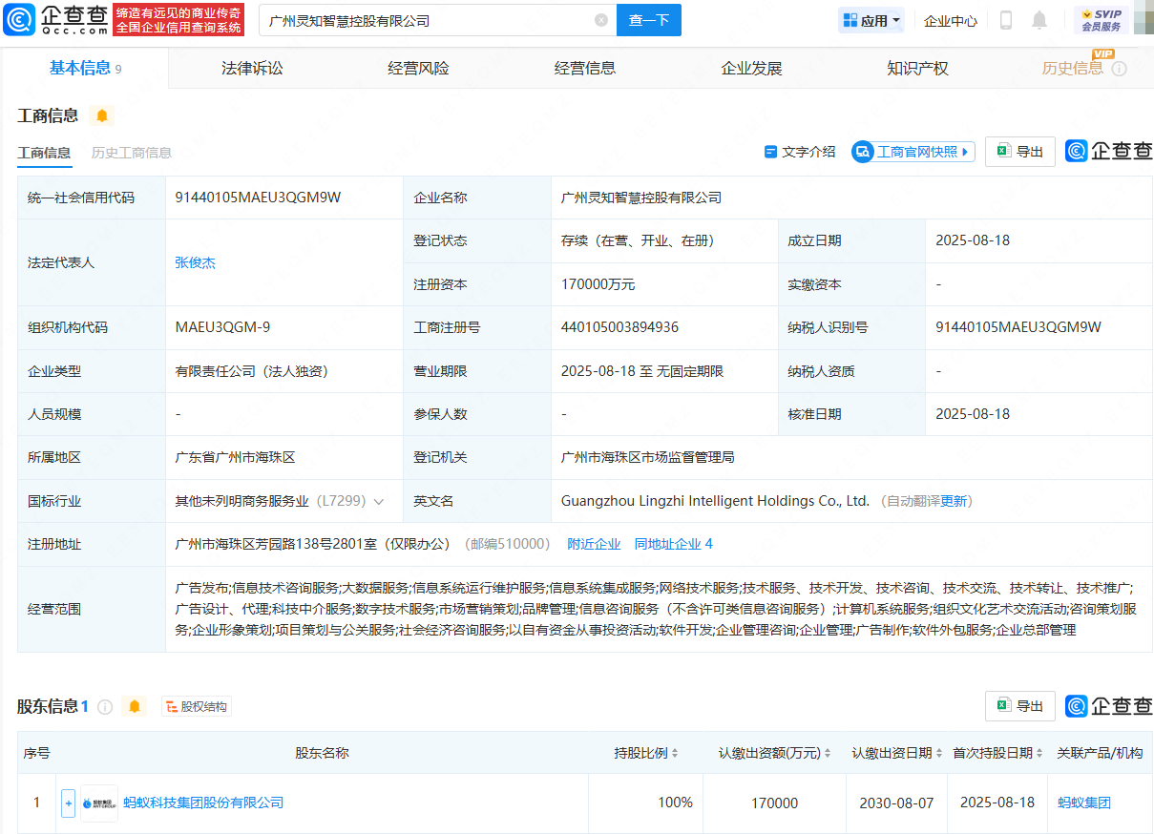Click the mobile phone icon in header

[x=1006, y=20]
